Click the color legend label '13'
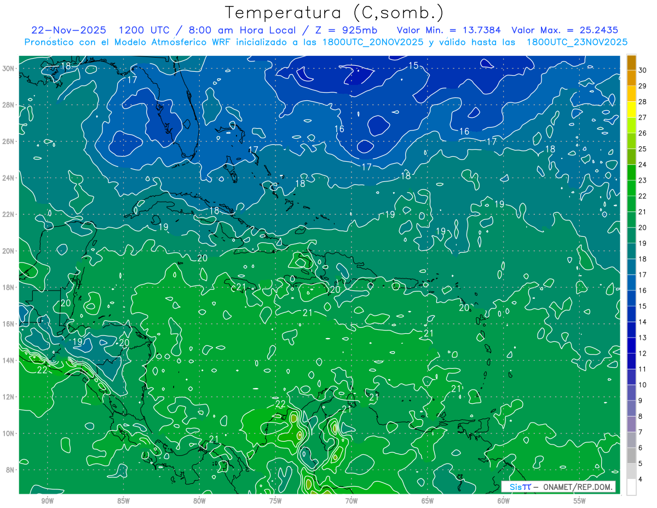657x508 pixels. pos(643,338)
